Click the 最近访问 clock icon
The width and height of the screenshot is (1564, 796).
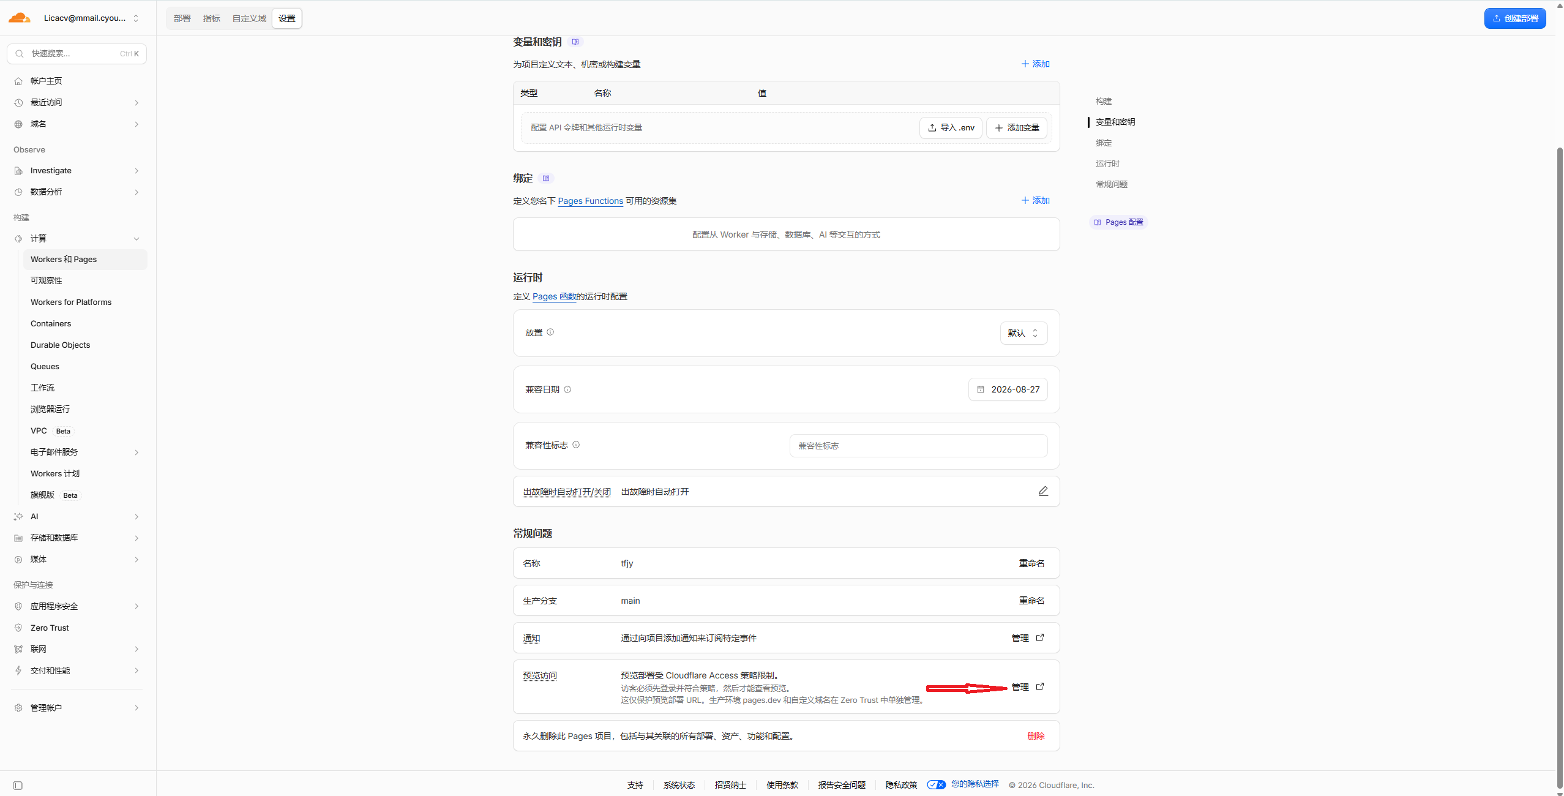(x=18, y=102)
